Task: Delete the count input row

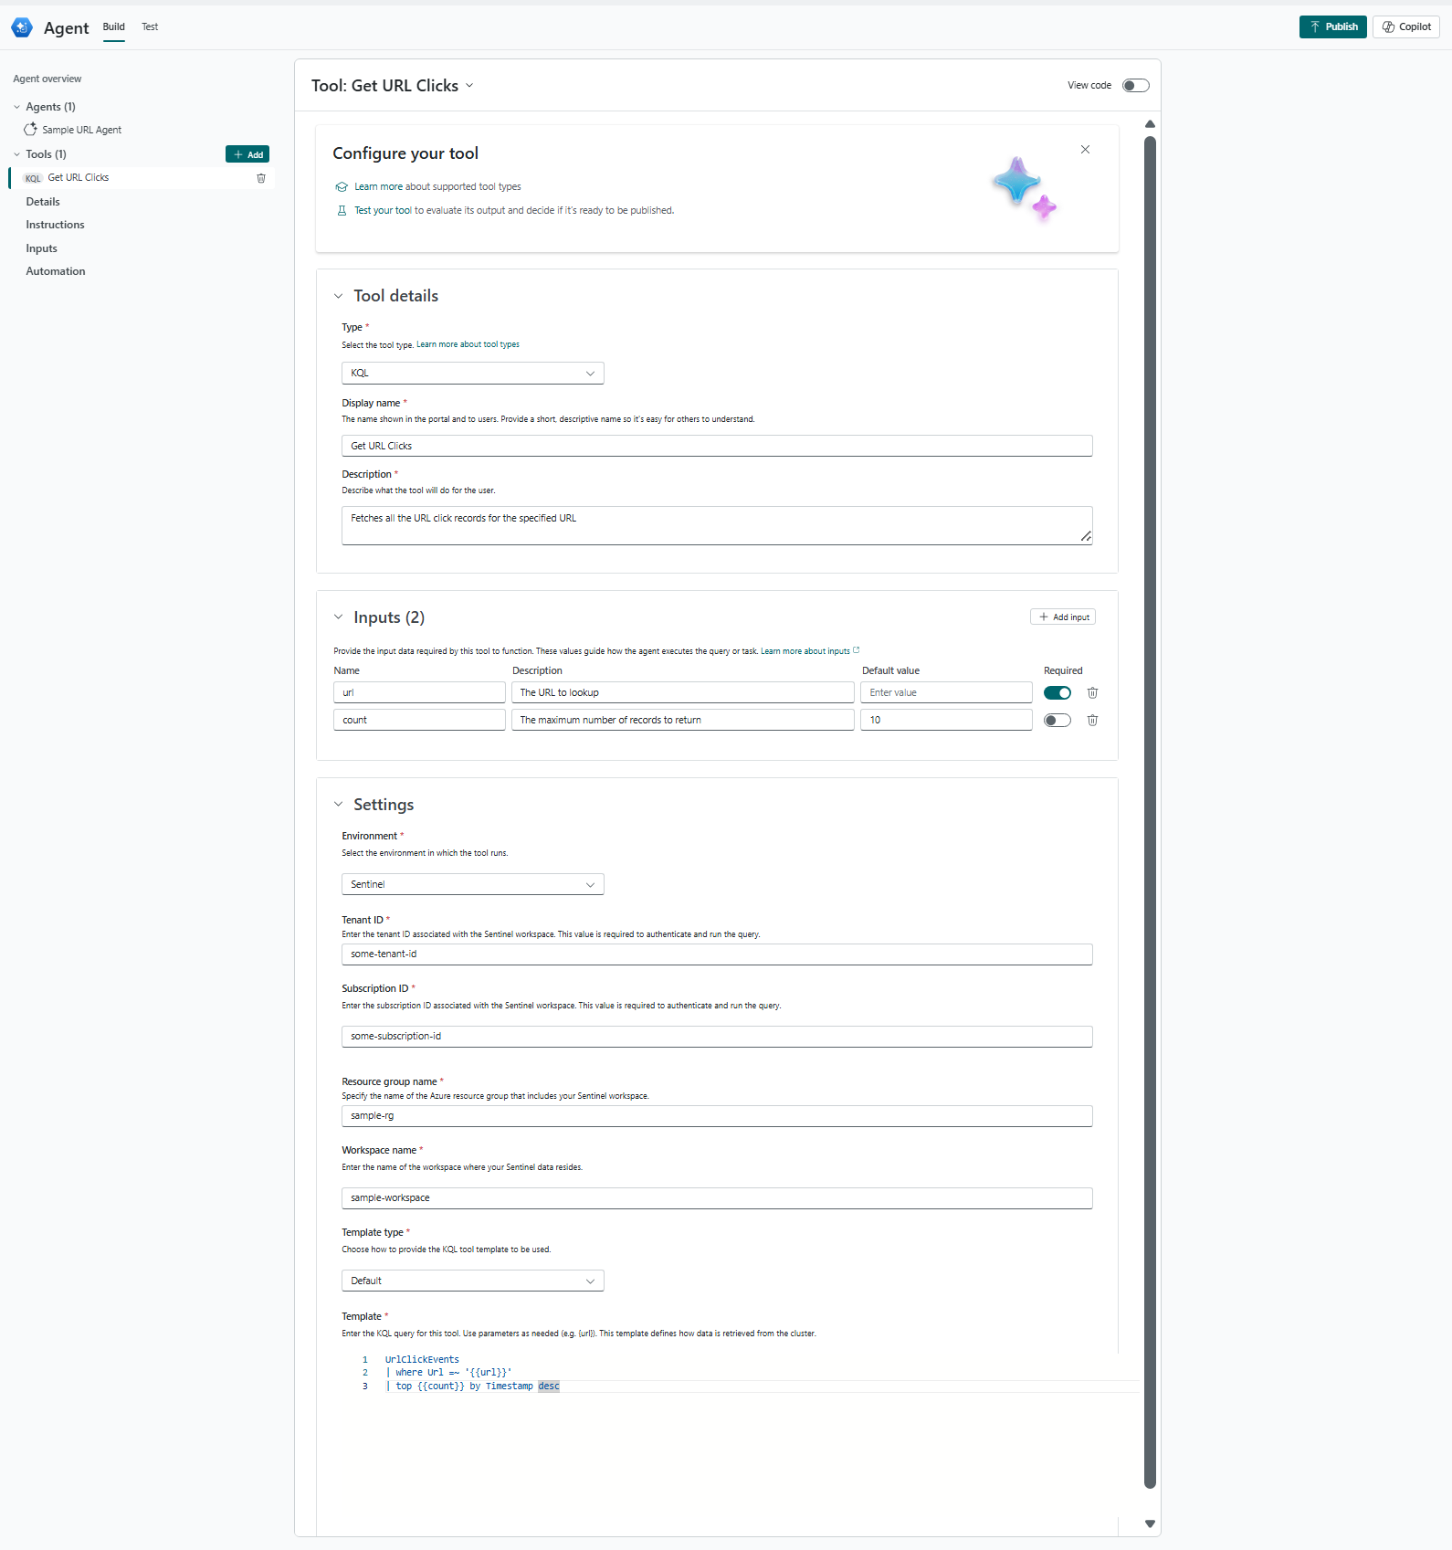Action: 1092,721
